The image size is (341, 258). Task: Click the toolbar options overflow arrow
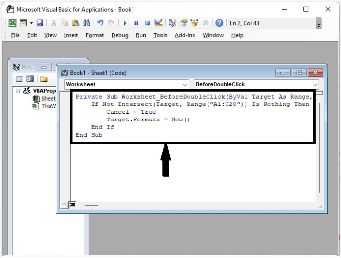(x=319, y=23)
